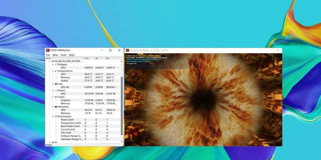321x160 pixels.
Task: Click the 0.800 V voltage value
Action: pos(89,68)
